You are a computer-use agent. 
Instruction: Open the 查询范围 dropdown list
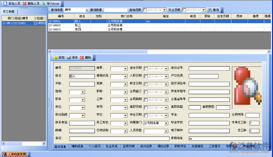(x=86, y=10)
